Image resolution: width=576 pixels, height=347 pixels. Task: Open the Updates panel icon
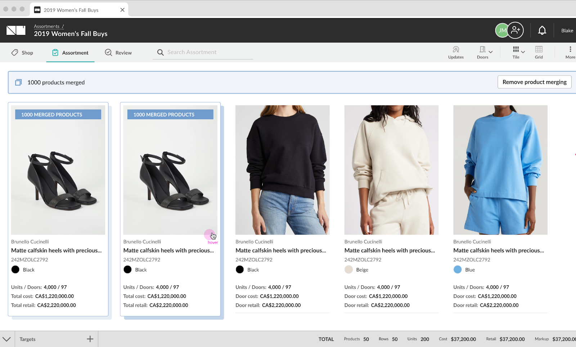(x=456, y=49)
